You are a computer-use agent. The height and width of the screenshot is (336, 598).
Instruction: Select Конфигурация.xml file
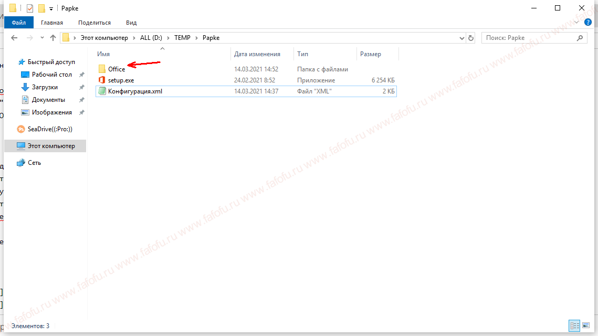(135, 91)
